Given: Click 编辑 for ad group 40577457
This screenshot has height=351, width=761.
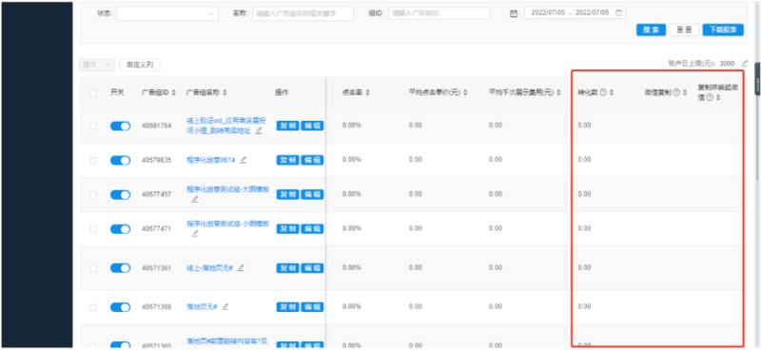Looking at the screenshot, I should (x=312, y=194).
